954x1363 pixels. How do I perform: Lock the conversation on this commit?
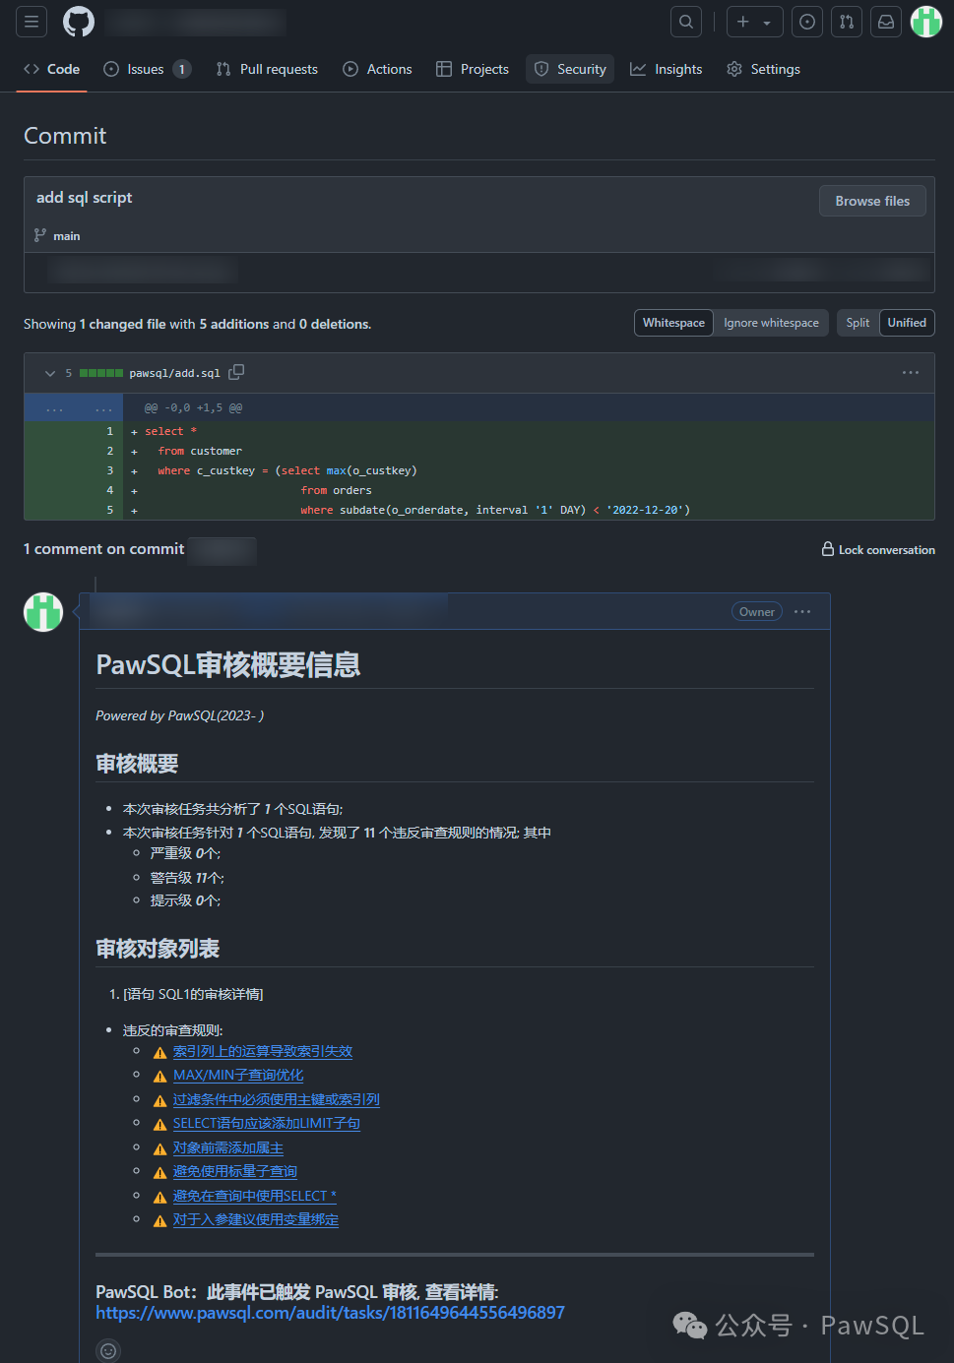878,549
